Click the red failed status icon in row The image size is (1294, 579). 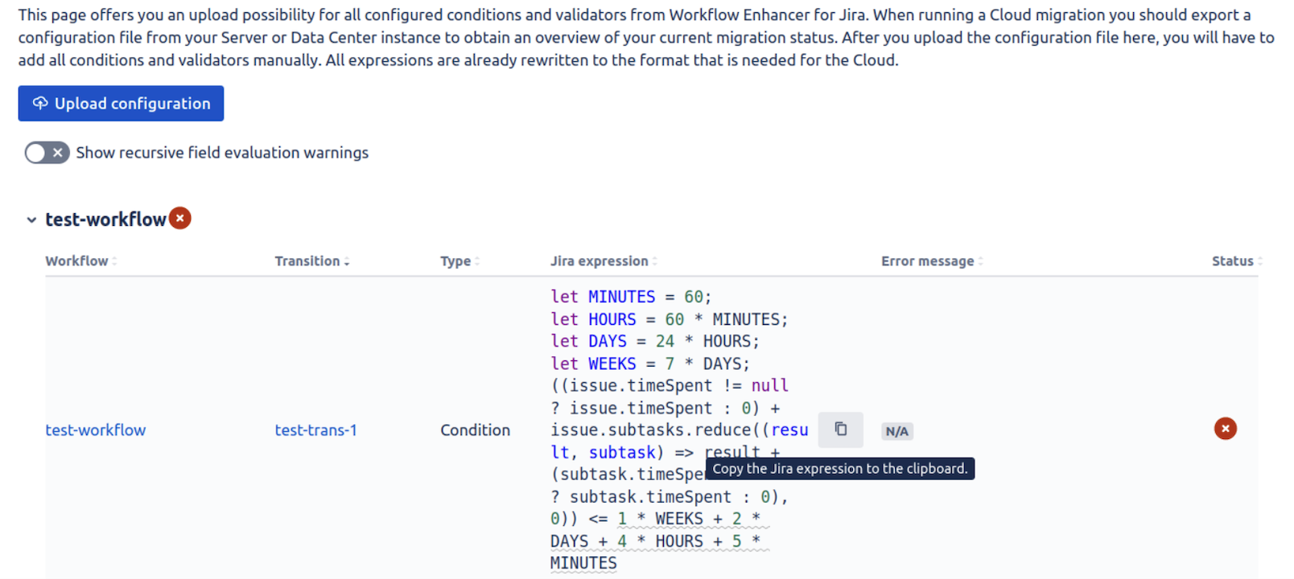(1226, 429)
